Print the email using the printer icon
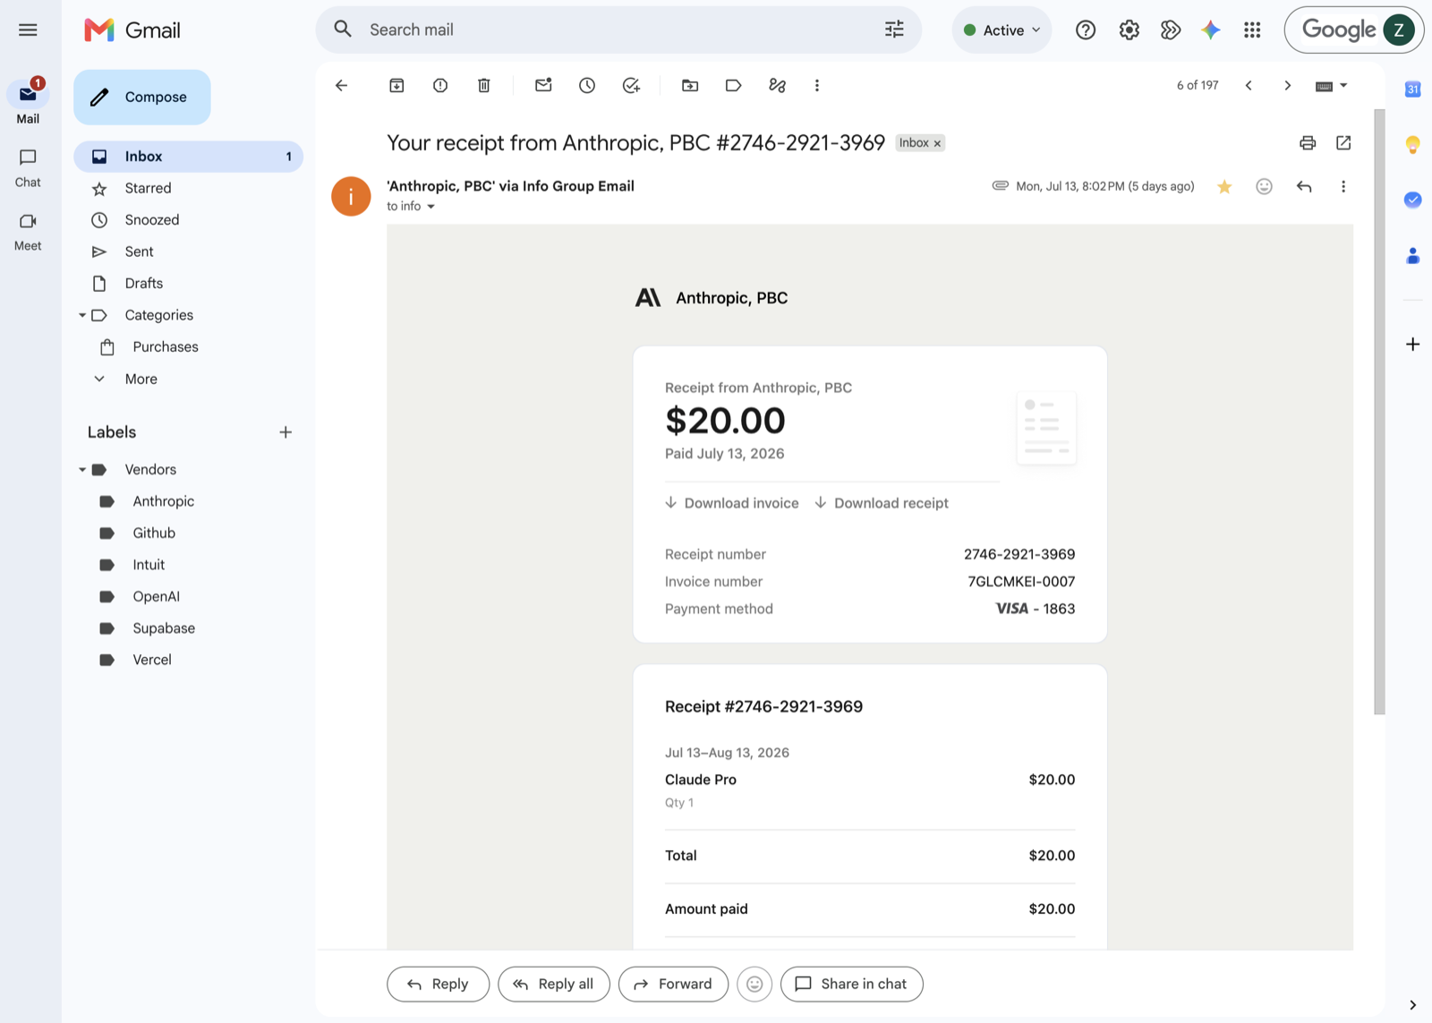The width and height of the screenshot is (1432, 1023). 1308,142
